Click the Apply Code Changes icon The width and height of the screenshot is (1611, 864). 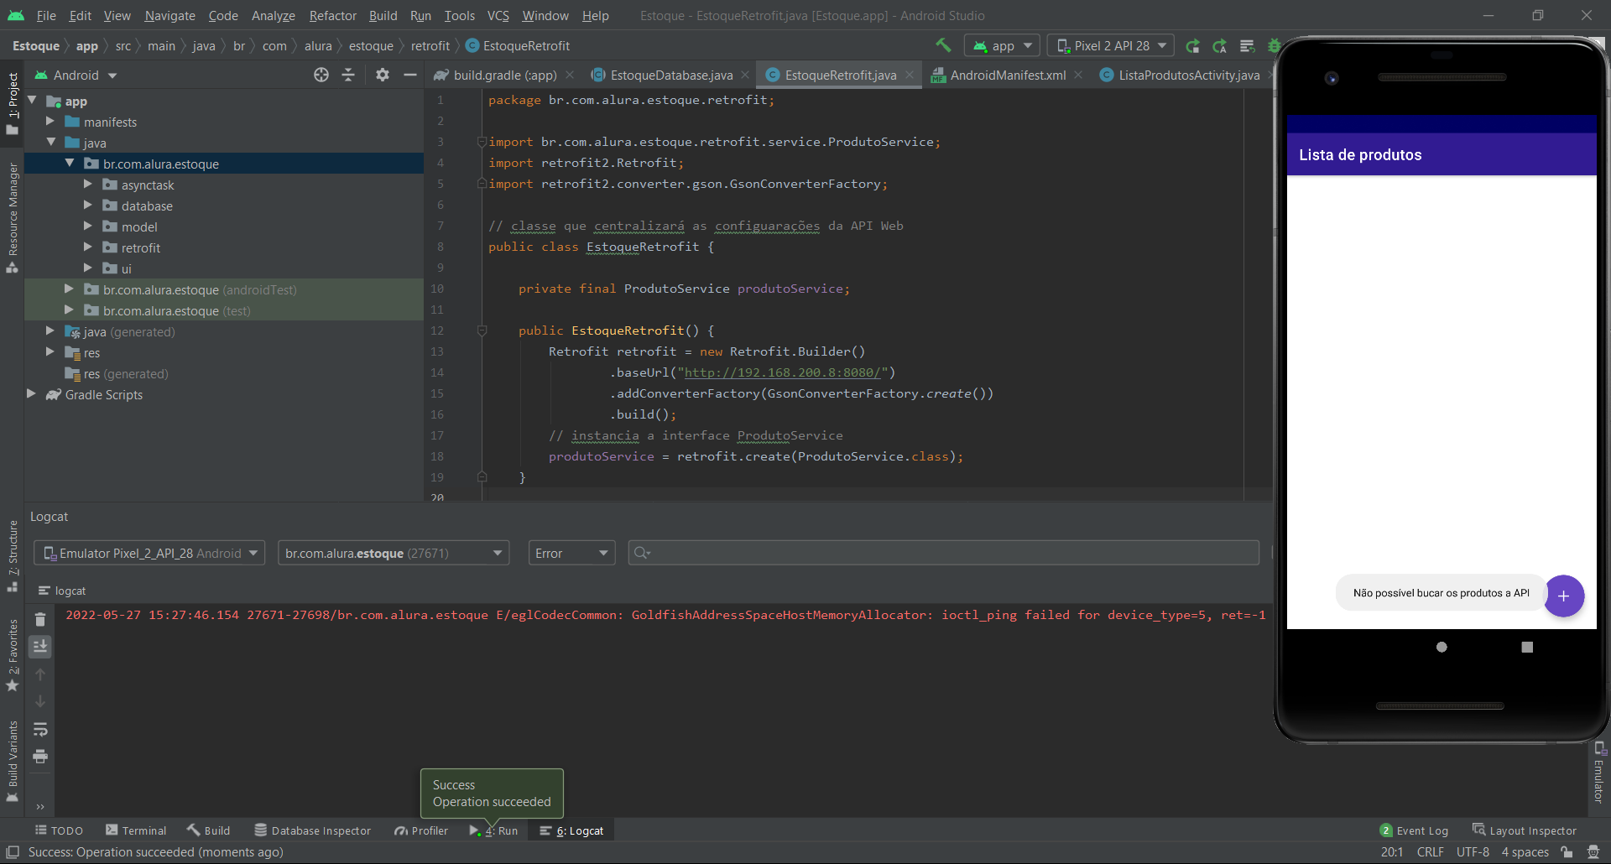[1220, 46]
